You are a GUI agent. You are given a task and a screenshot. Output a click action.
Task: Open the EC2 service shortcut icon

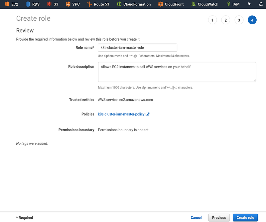7,4
